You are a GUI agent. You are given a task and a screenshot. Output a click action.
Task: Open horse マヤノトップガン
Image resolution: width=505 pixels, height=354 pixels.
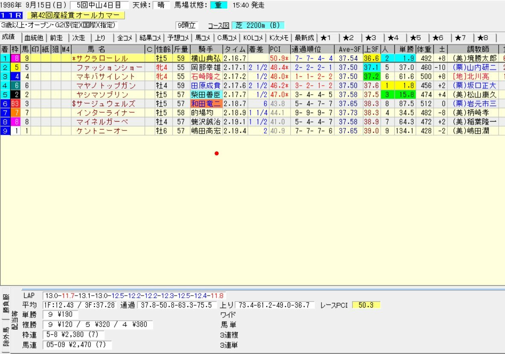point(106,86)
